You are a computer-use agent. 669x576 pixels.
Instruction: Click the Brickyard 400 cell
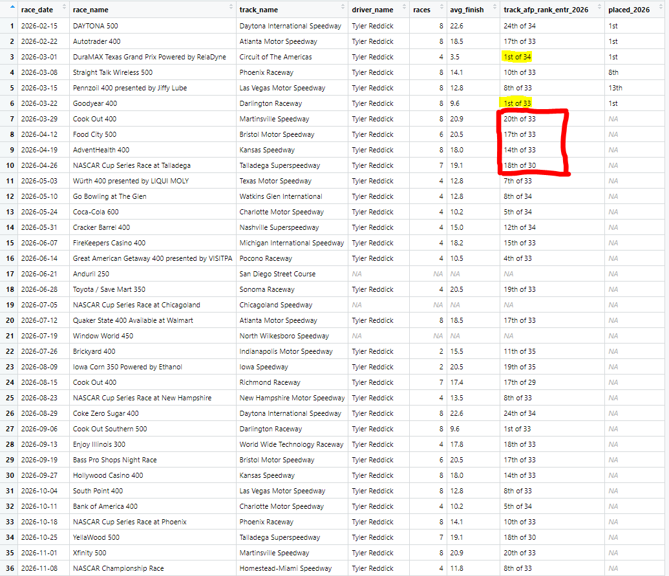153,351
